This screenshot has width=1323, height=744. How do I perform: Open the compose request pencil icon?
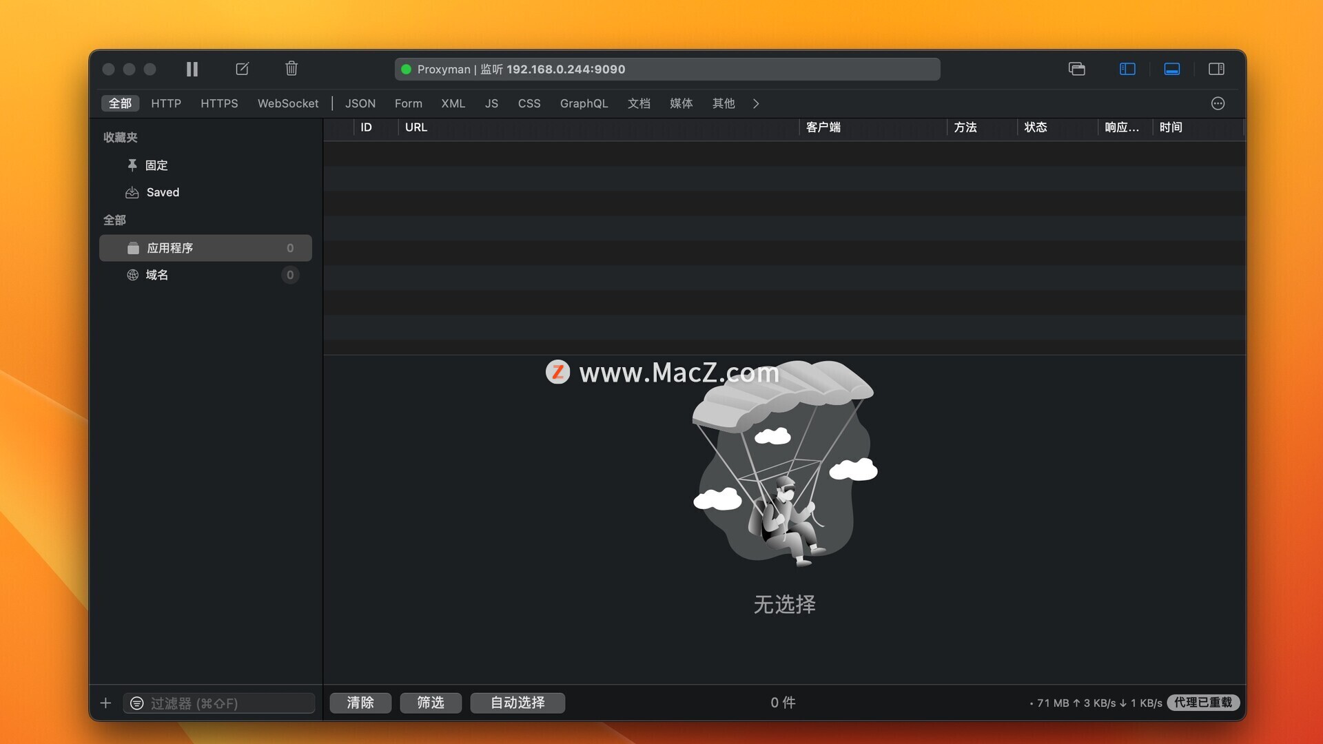(x=242, y=69)
